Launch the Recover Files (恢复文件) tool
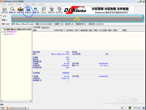Screen dimensions: 146x110 20,10
